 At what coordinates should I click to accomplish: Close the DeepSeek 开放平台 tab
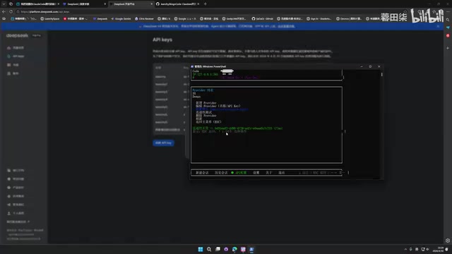[152, 4]
